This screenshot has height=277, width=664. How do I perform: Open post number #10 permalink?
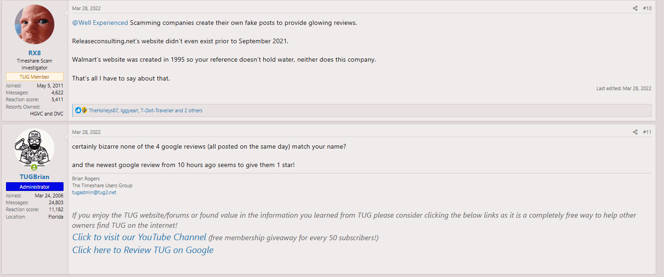[647, 8]
